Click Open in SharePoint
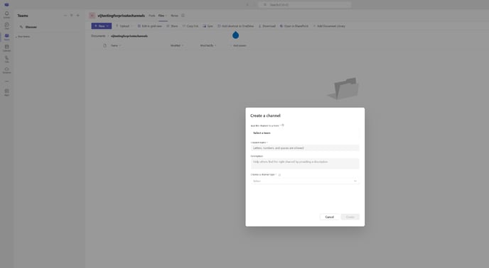 (x=294, y=26)
